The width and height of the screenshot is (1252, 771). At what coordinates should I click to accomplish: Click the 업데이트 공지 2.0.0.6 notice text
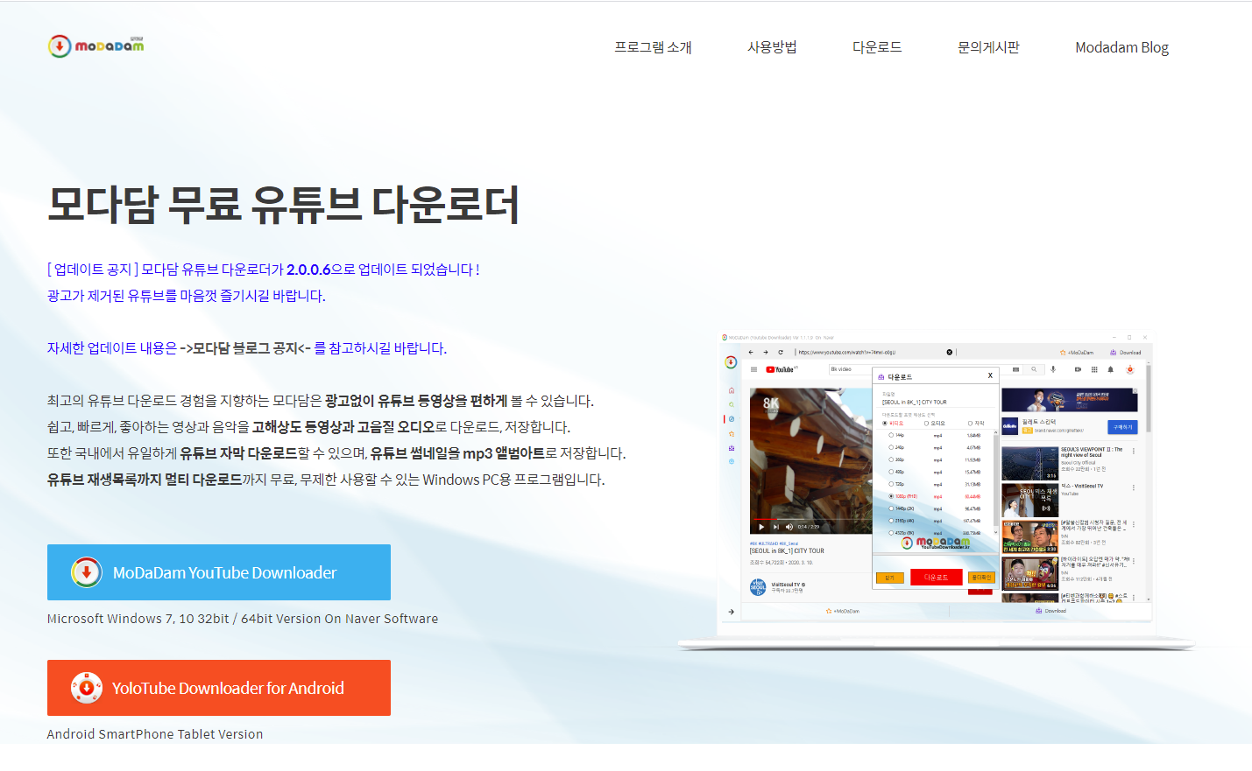point(264,270)
